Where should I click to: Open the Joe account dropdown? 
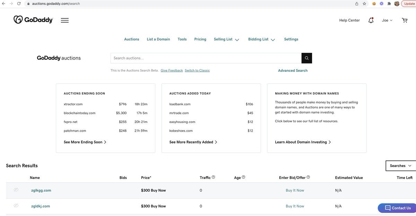pos(387,20)
